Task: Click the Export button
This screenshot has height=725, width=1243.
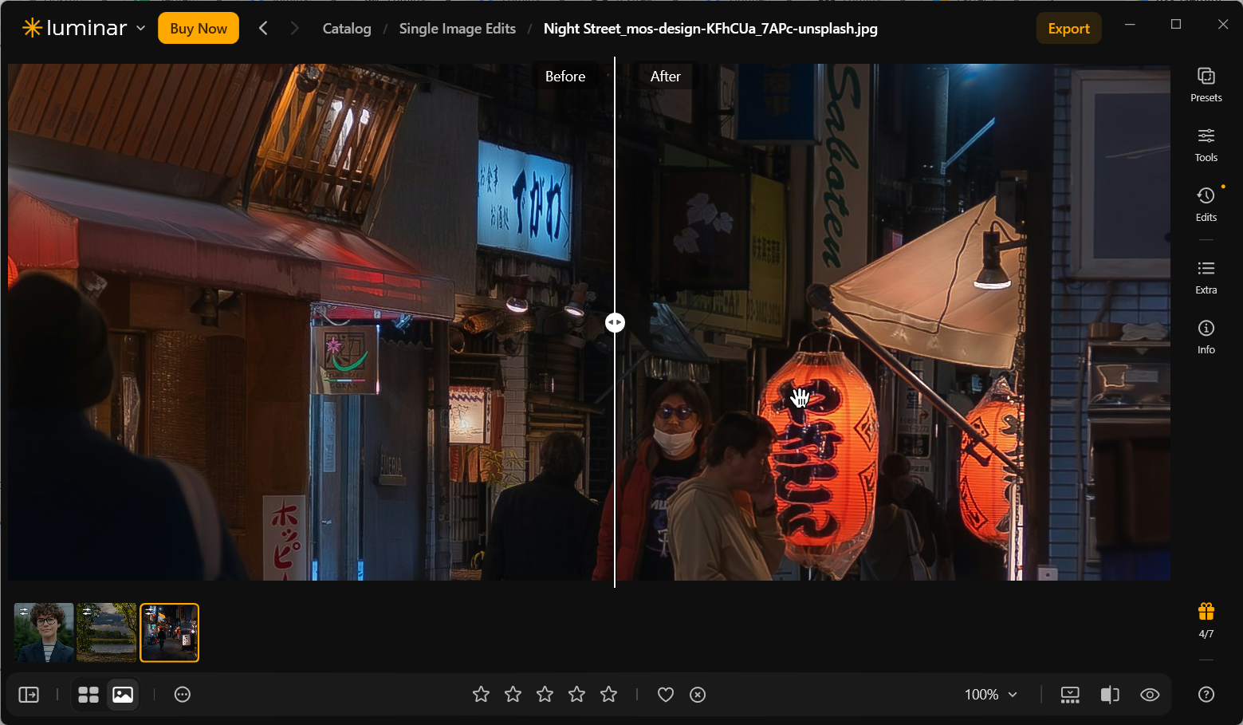Action: coord(1068,28)
